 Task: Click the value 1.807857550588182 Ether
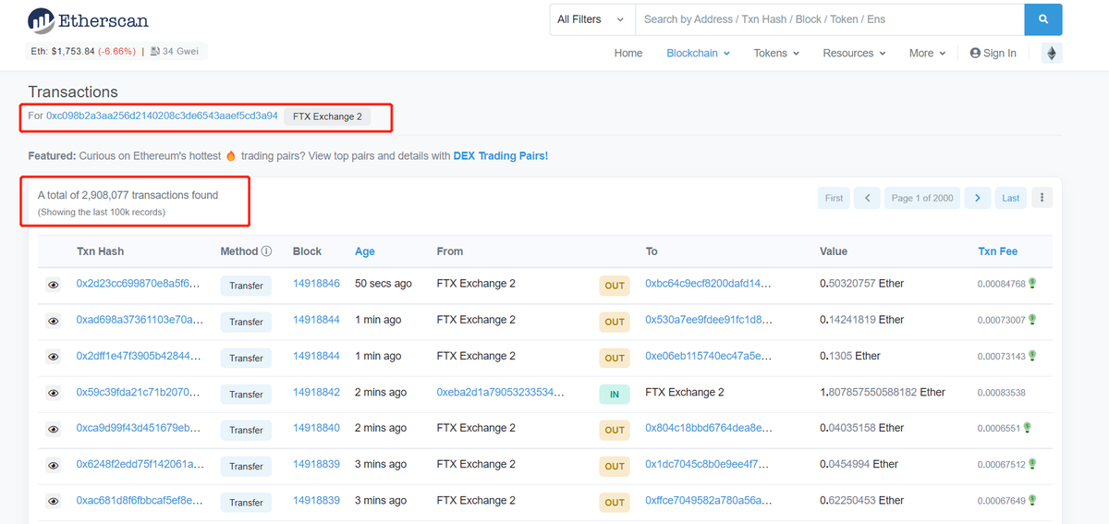(883, 392)
